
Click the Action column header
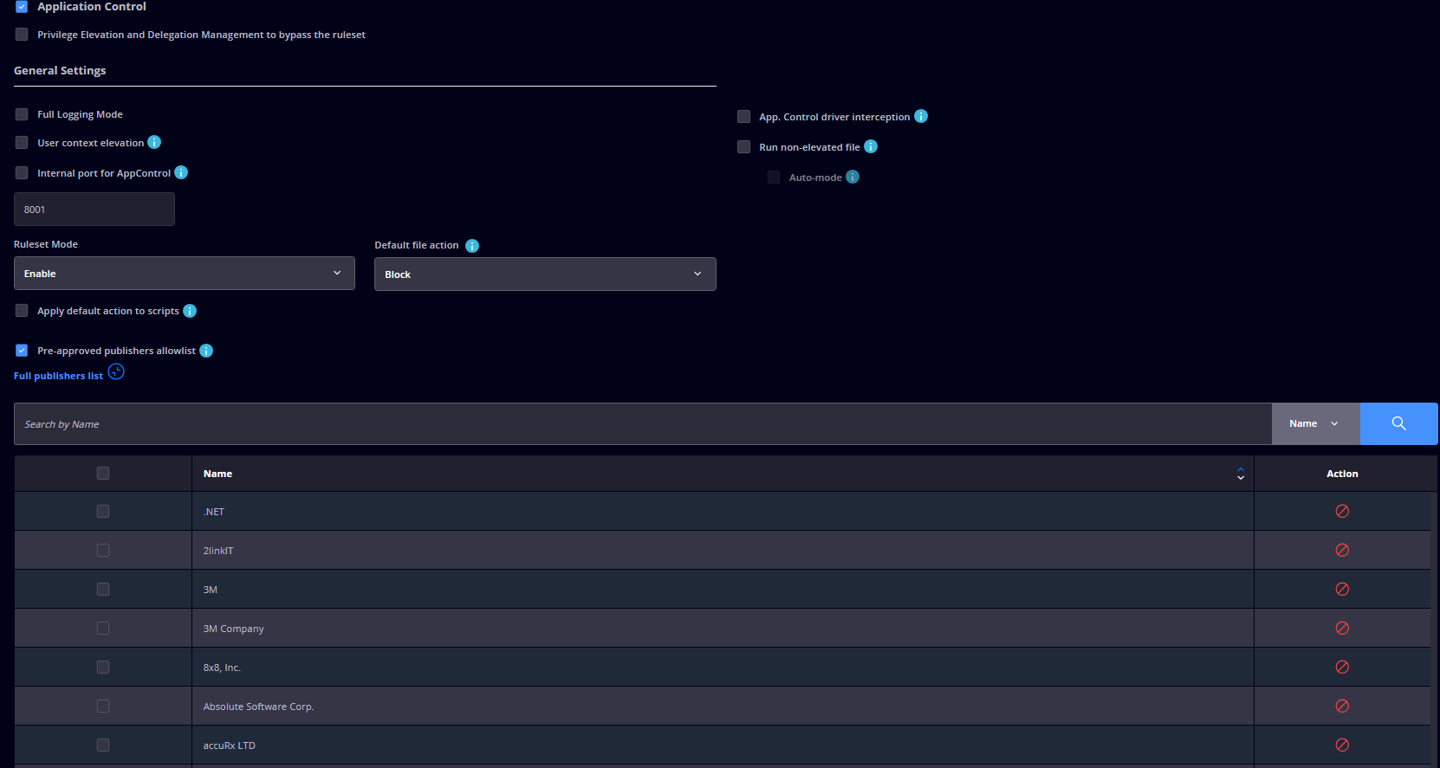click(1342, 474)
